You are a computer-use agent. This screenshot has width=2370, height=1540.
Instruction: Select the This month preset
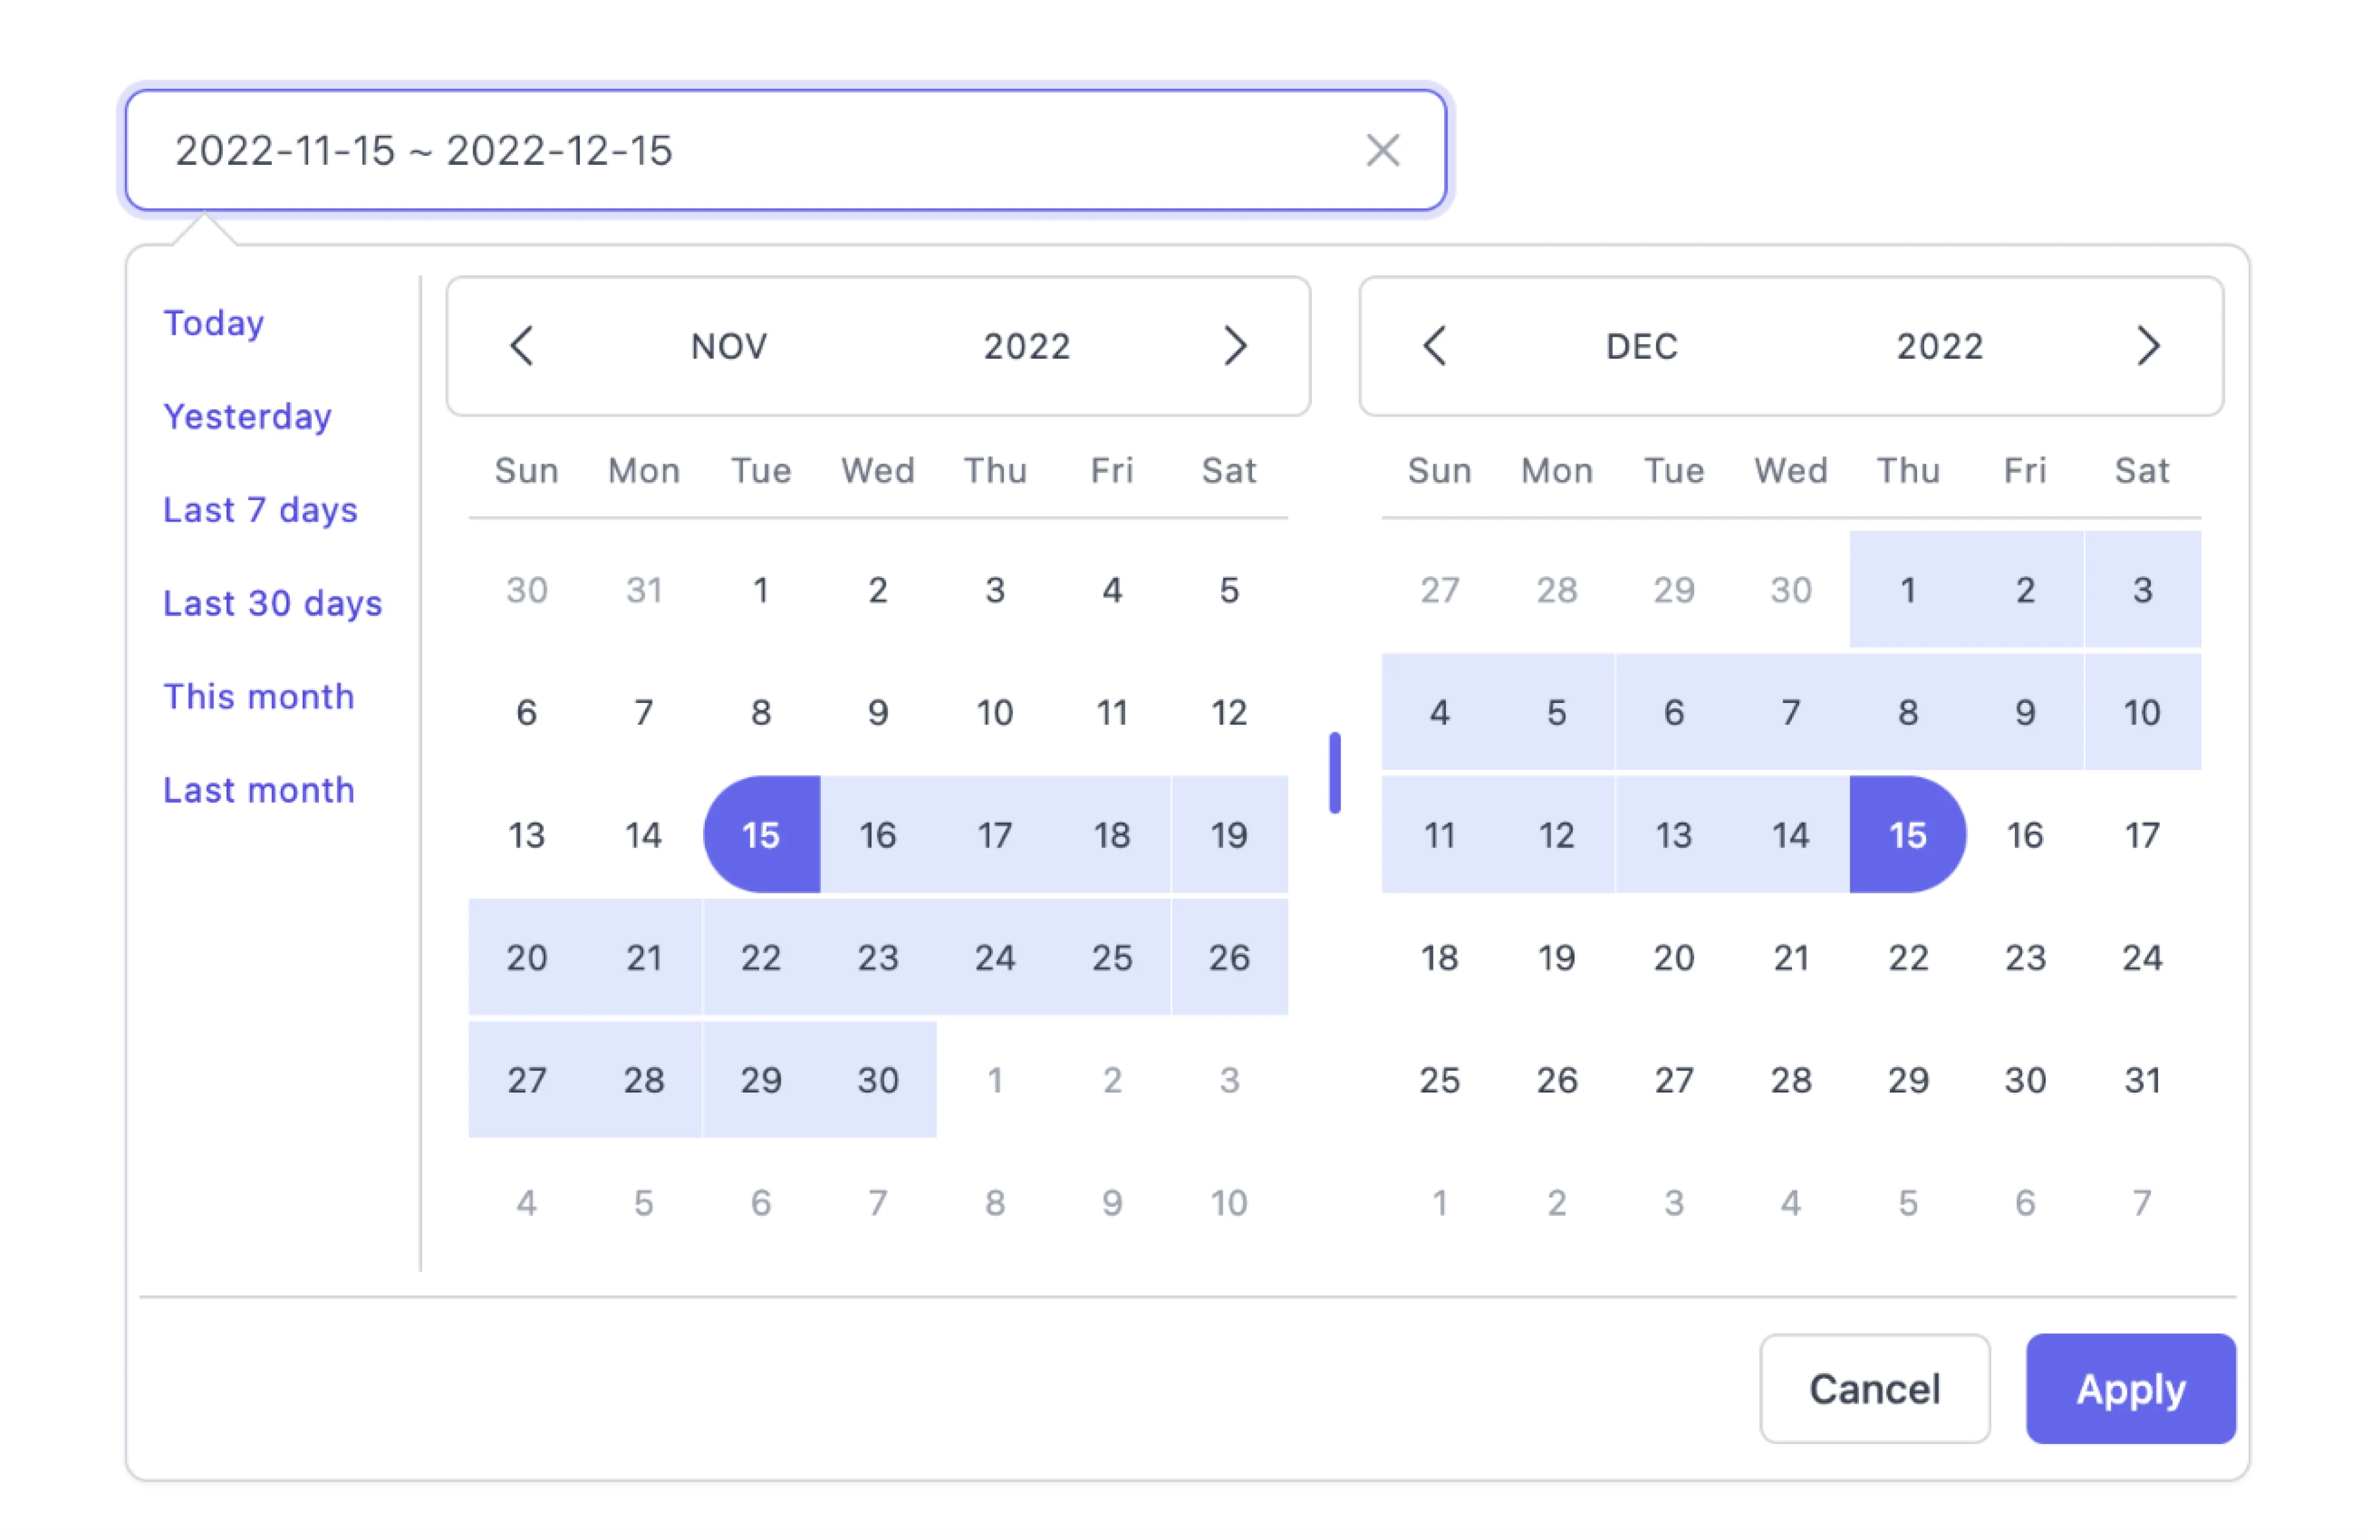[x=259, y=696]
